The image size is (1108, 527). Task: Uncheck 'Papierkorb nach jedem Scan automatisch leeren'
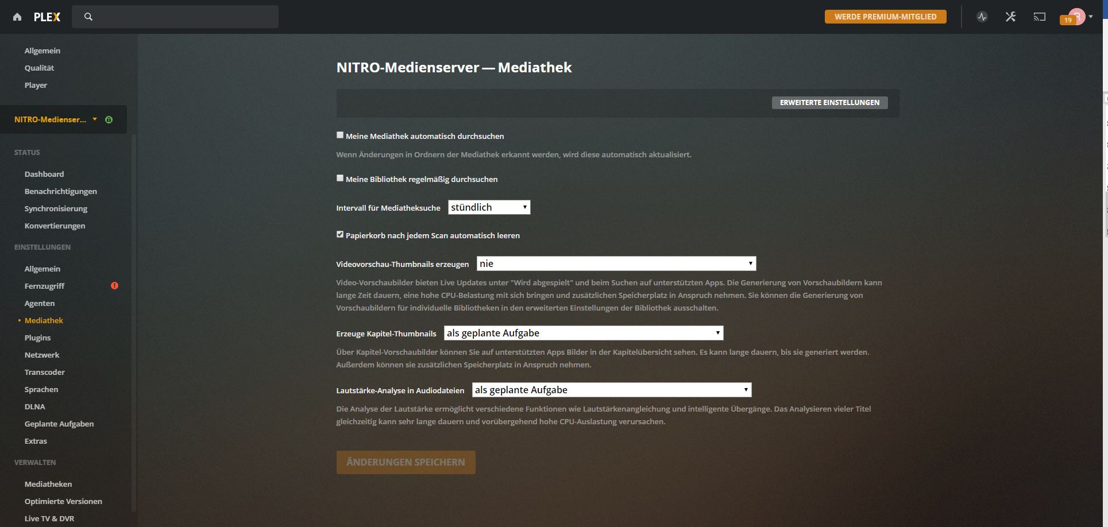point(340,234)
